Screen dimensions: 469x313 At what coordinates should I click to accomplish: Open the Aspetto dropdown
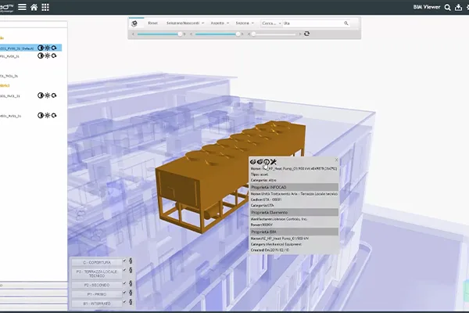pos(220,23)
